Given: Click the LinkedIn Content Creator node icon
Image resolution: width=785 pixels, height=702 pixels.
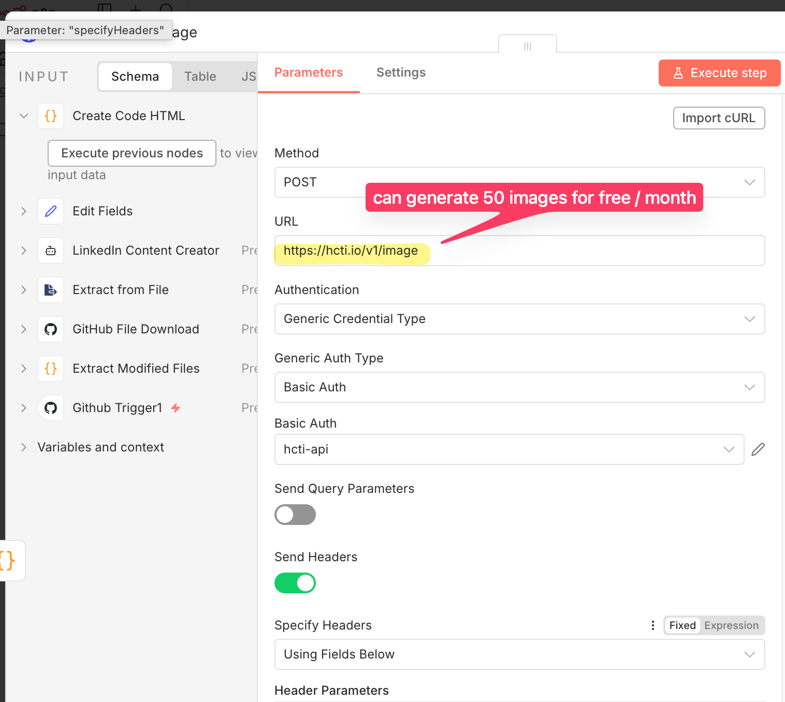Looking at the screenshot, I should point(50,251).
